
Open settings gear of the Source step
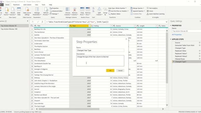[x=200, y=43]
